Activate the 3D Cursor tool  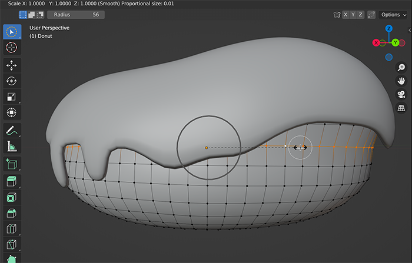(x=12, y=48)
